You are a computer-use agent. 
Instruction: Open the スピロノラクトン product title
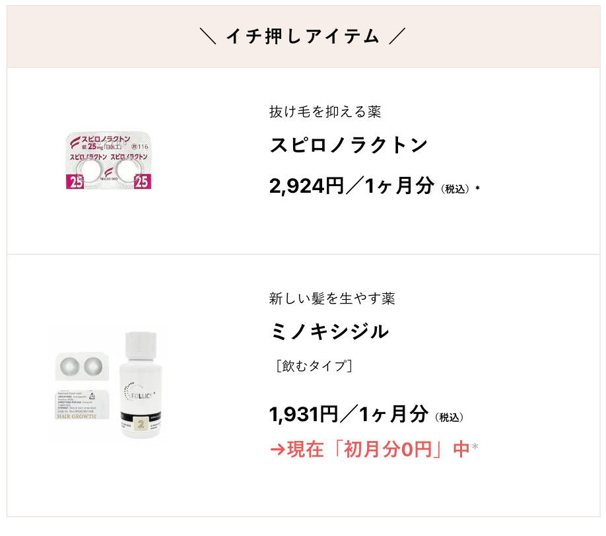349,146
